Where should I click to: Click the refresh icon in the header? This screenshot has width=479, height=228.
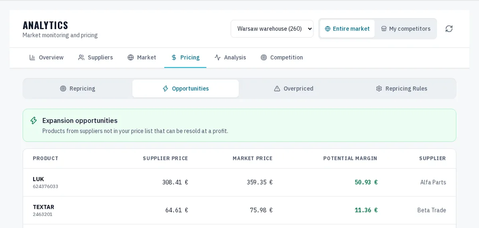click(449, 29)
